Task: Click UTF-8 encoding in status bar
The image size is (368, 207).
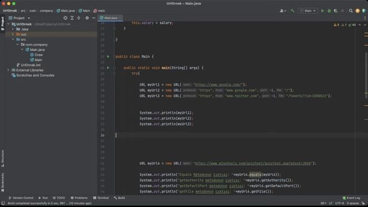Action: coord(339,203)
